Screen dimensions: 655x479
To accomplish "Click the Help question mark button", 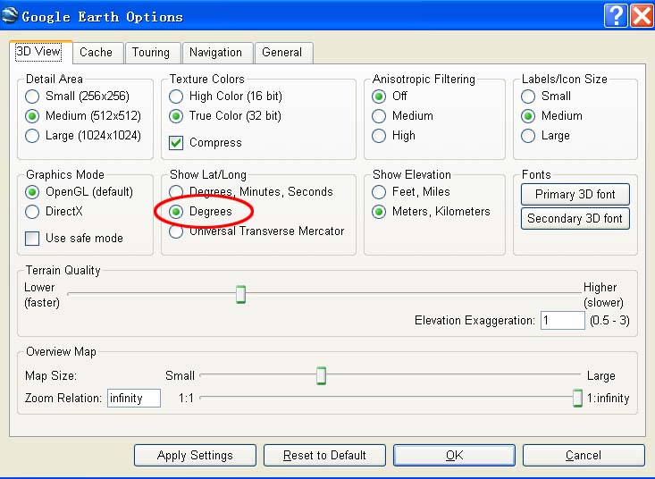I will (615, 15).
